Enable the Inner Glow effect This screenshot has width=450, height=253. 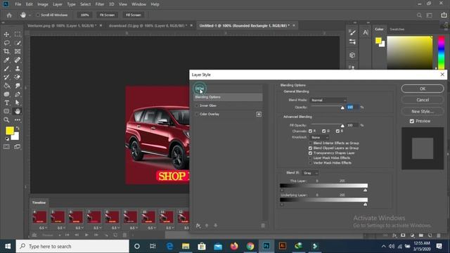pos(197,105)
